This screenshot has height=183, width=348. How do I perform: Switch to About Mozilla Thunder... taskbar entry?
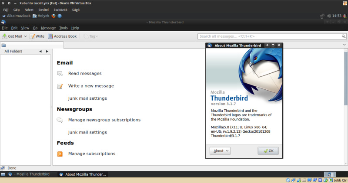tap(83, 174)
